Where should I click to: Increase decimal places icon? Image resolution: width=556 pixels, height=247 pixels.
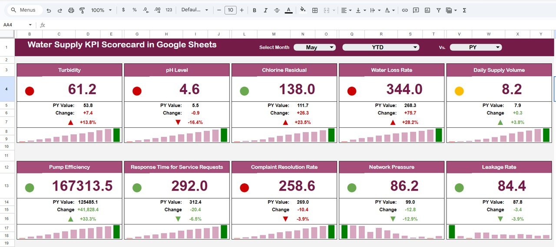point(157,10)
